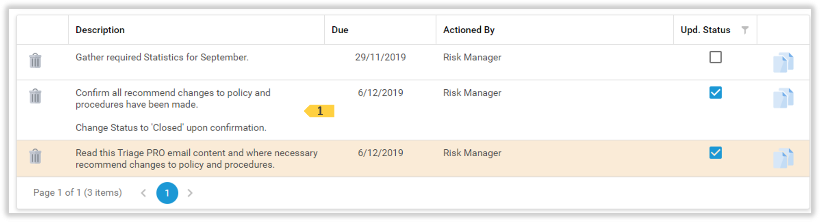This screenshot has width=820, height=222.
Task: Open the Upd. Status filter icon
Action: click(x=745, y=30)
